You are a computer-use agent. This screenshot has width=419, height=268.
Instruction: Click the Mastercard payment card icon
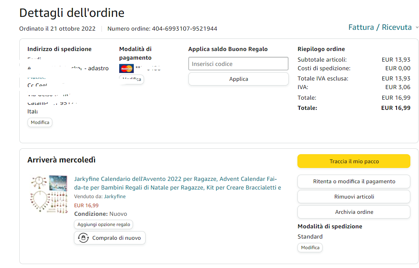pos(126,69)
